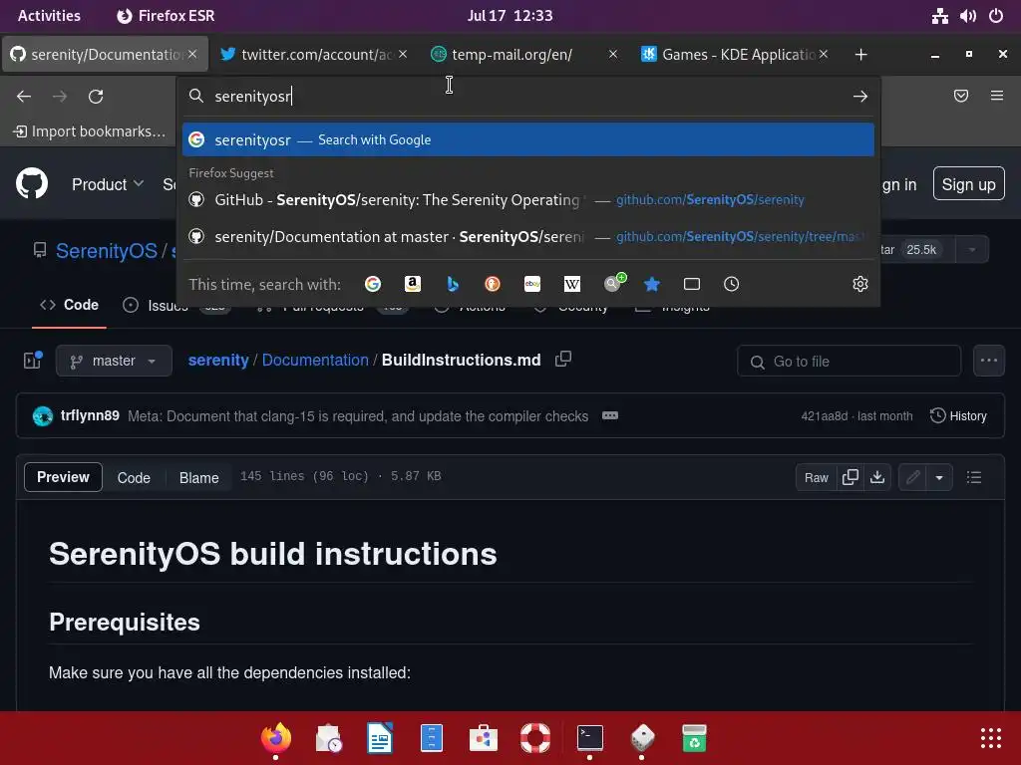Open Help lifebuoy icon in dock
This screenshot has height=765, width=1021.
(x=535, y=738)
